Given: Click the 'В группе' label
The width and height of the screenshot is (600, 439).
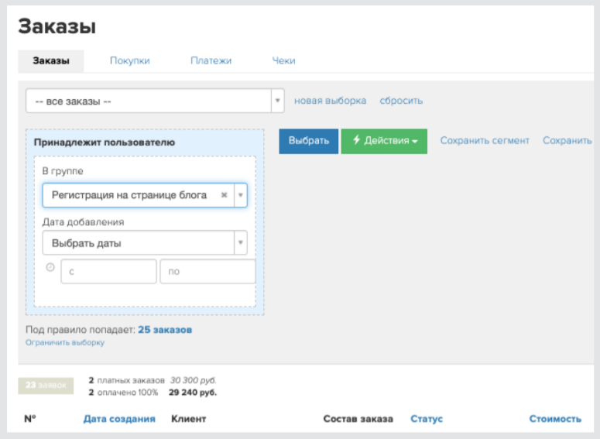Looking at the screenshot, I should tap(63, 171).
